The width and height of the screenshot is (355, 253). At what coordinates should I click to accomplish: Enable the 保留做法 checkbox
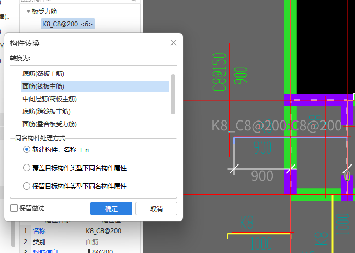coord(14,208)
